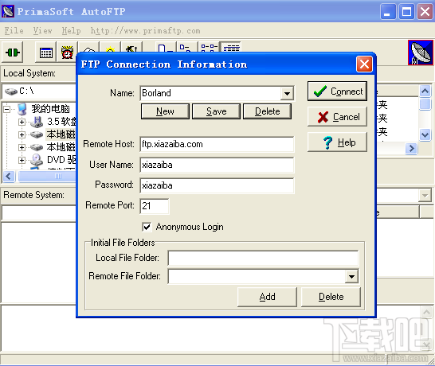Select the DVD drive tree item
The image size is (435, 366).
click(x=61, y=160)
